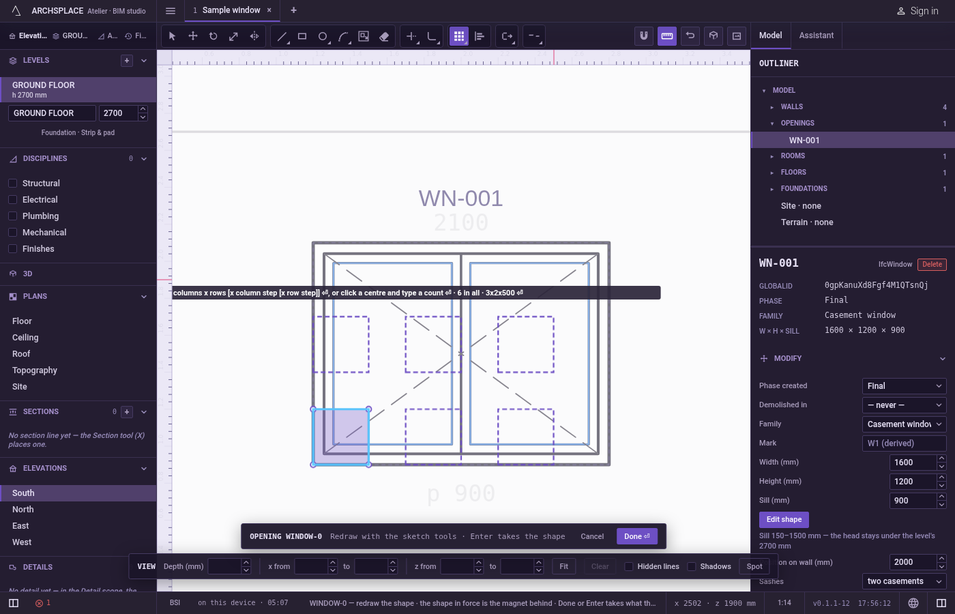Open the hamburger menu
The height and width of the screenshot is (614, 955).
point(171,11)
